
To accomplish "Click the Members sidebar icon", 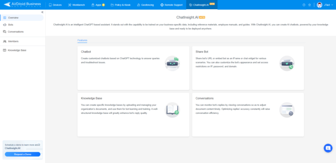I will coord(5,41).
